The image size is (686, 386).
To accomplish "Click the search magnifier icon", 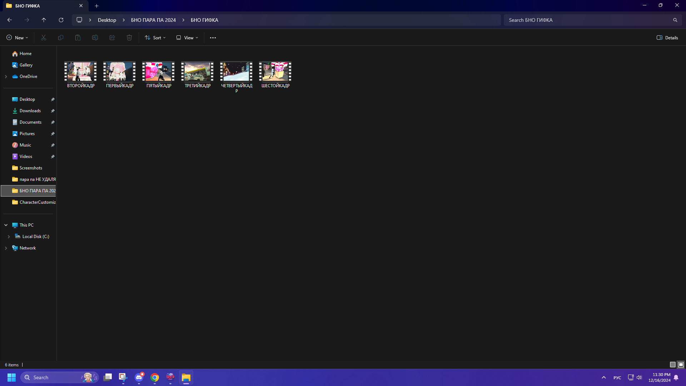I will pos(675,20).
